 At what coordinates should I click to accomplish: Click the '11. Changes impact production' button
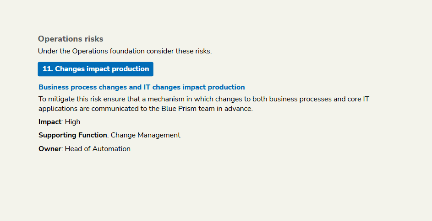pos(95,69)
